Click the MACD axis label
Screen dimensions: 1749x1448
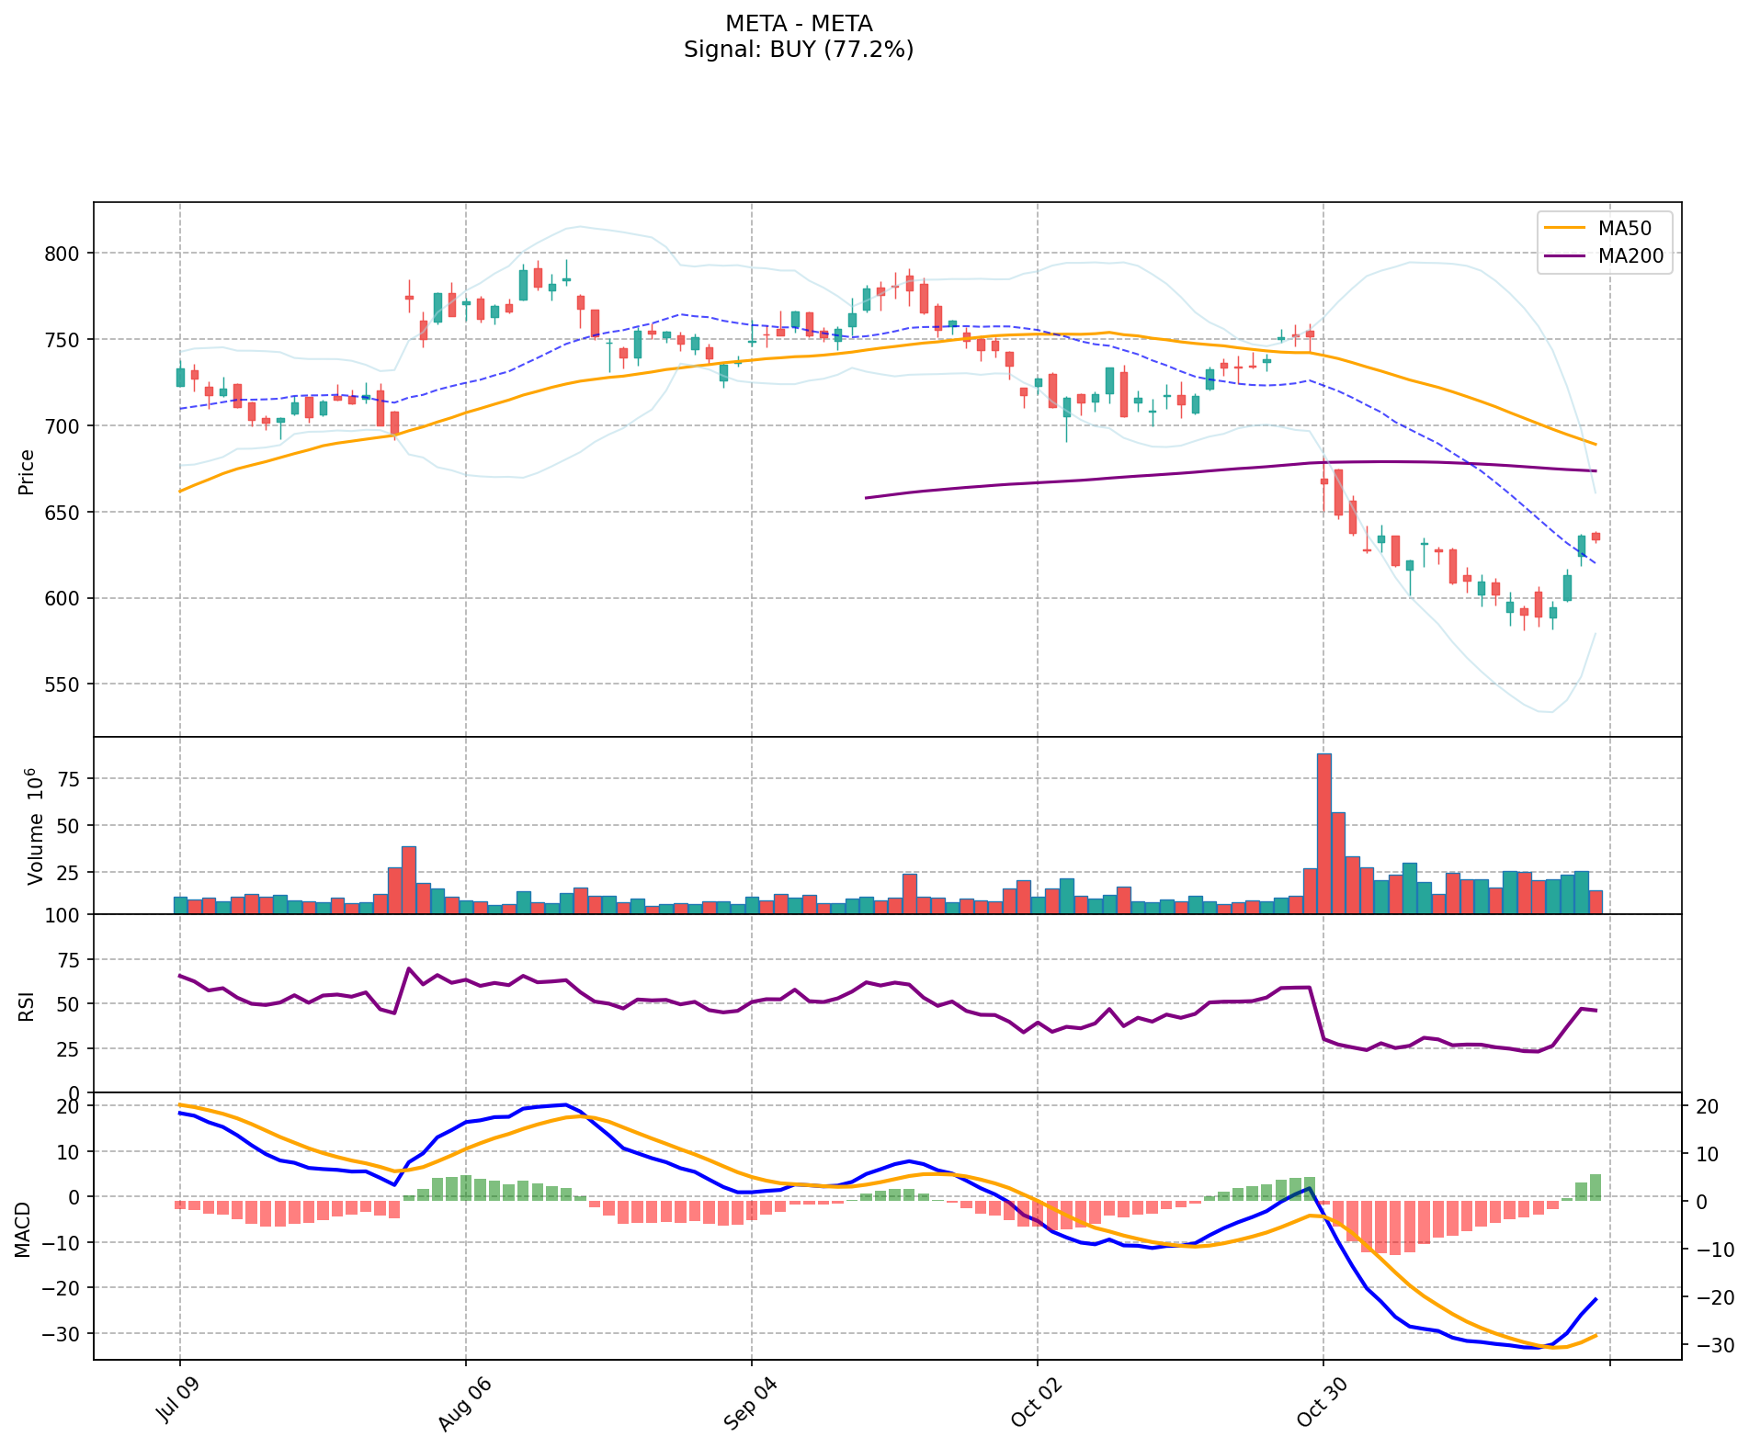pos(22,1229)
